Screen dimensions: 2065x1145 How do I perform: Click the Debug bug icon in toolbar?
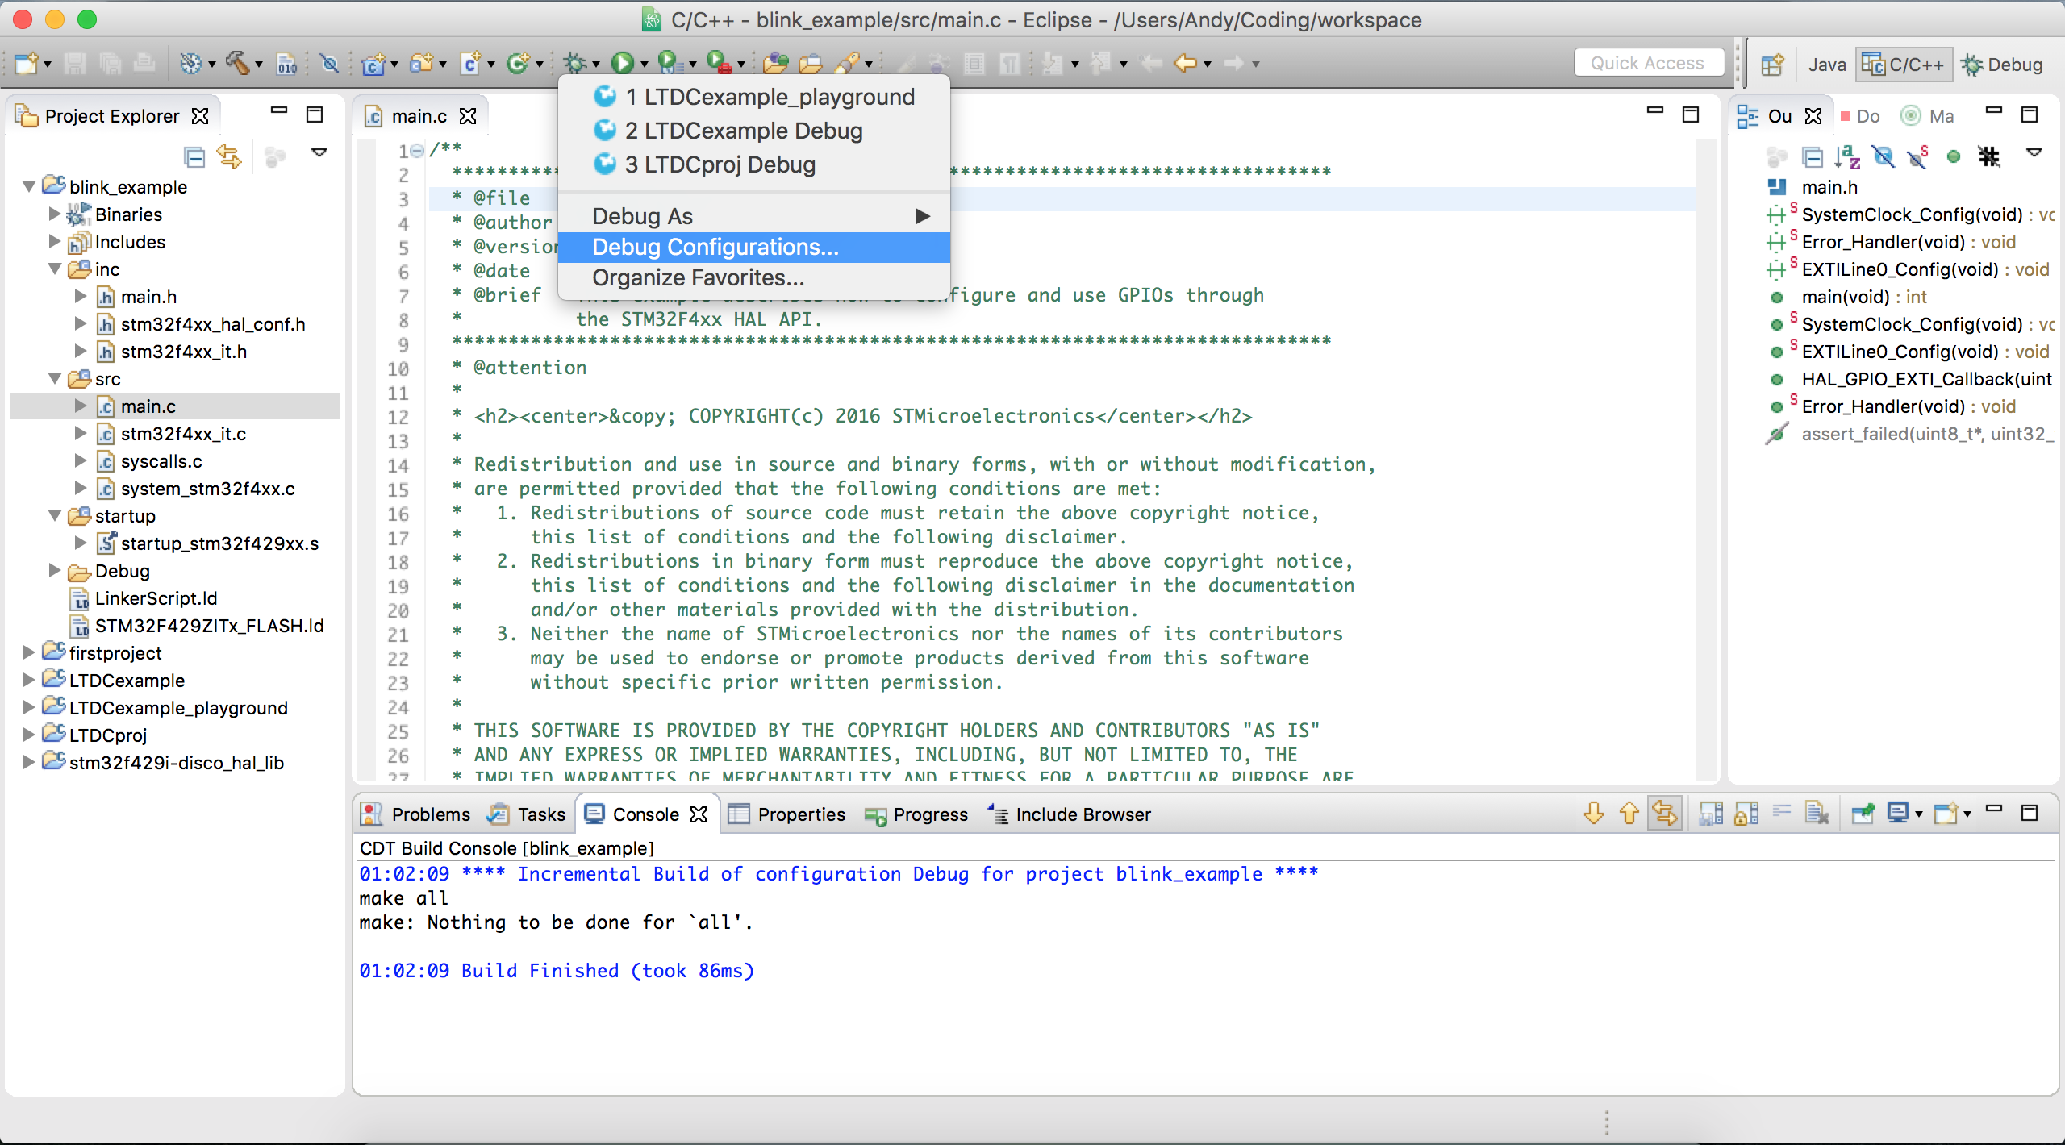tap(574, 63)
